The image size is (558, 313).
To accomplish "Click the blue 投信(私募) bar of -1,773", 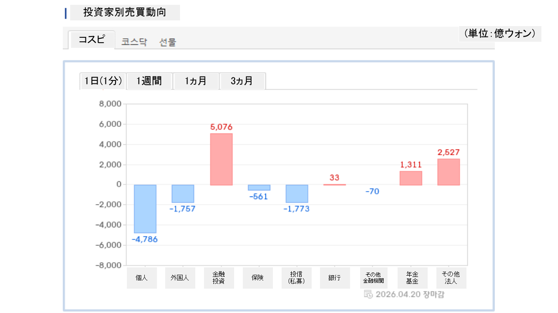I will tap(297, 194).
